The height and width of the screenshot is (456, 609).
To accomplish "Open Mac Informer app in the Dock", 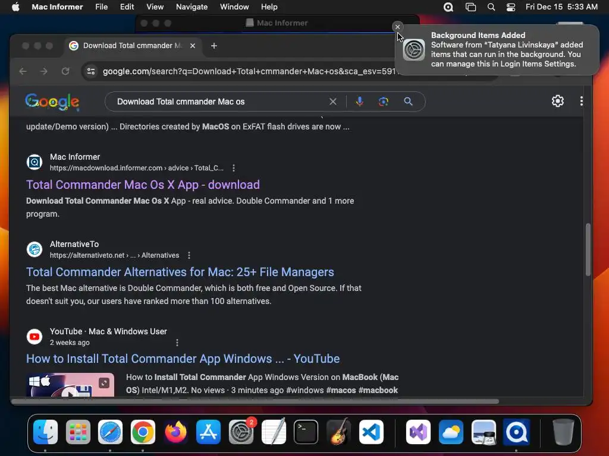I will (x=516, y=432).
